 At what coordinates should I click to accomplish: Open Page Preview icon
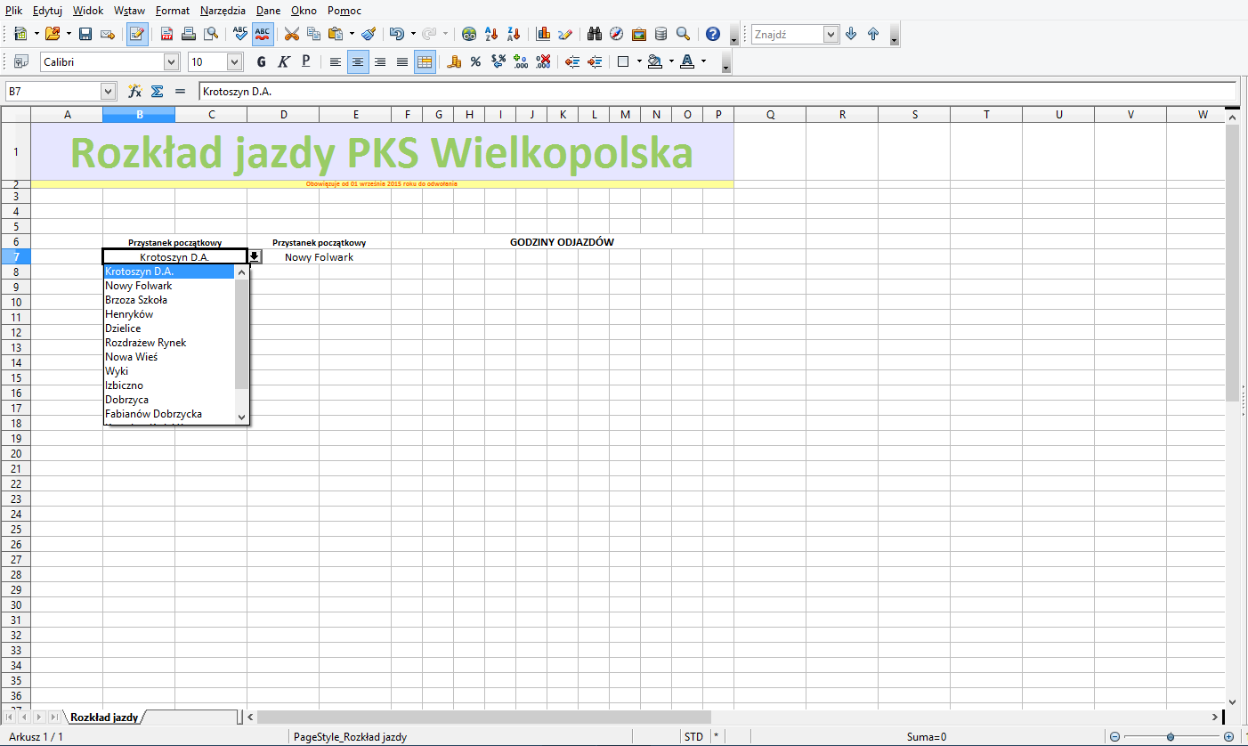[211, 34]
